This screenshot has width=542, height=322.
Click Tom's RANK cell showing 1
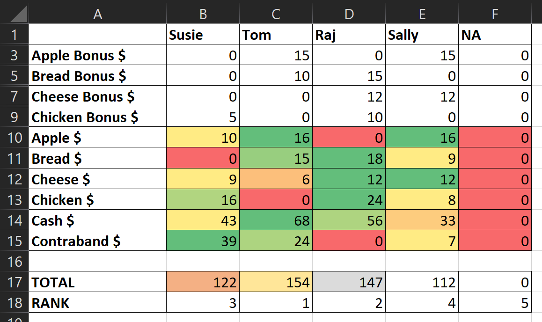[x=276, y=303]
